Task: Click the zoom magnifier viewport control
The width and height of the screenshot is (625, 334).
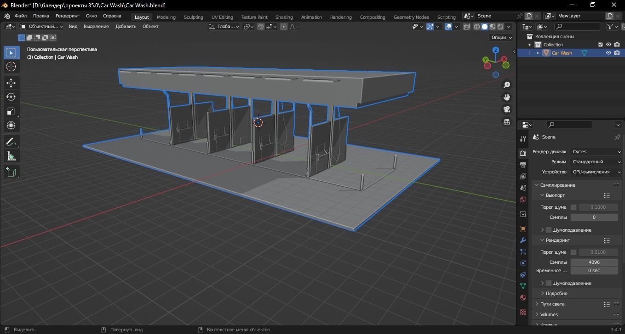Action: click(x=507, y=85)
